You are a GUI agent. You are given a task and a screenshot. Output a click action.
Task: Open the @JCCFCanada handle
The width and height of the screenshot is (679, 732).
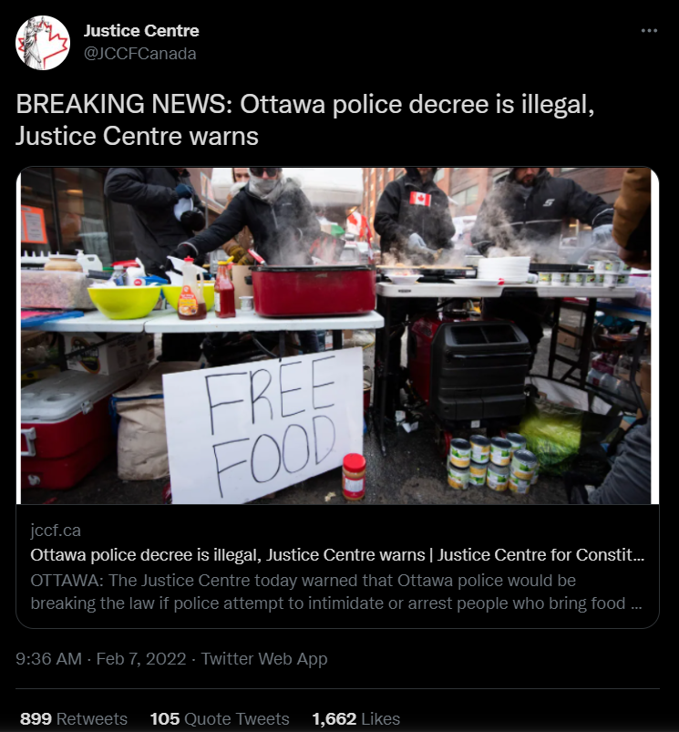140,54
